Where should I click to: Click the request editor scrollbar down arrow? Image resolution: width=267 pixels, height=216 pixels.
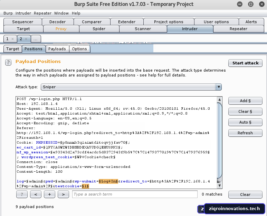coord(219,186)
